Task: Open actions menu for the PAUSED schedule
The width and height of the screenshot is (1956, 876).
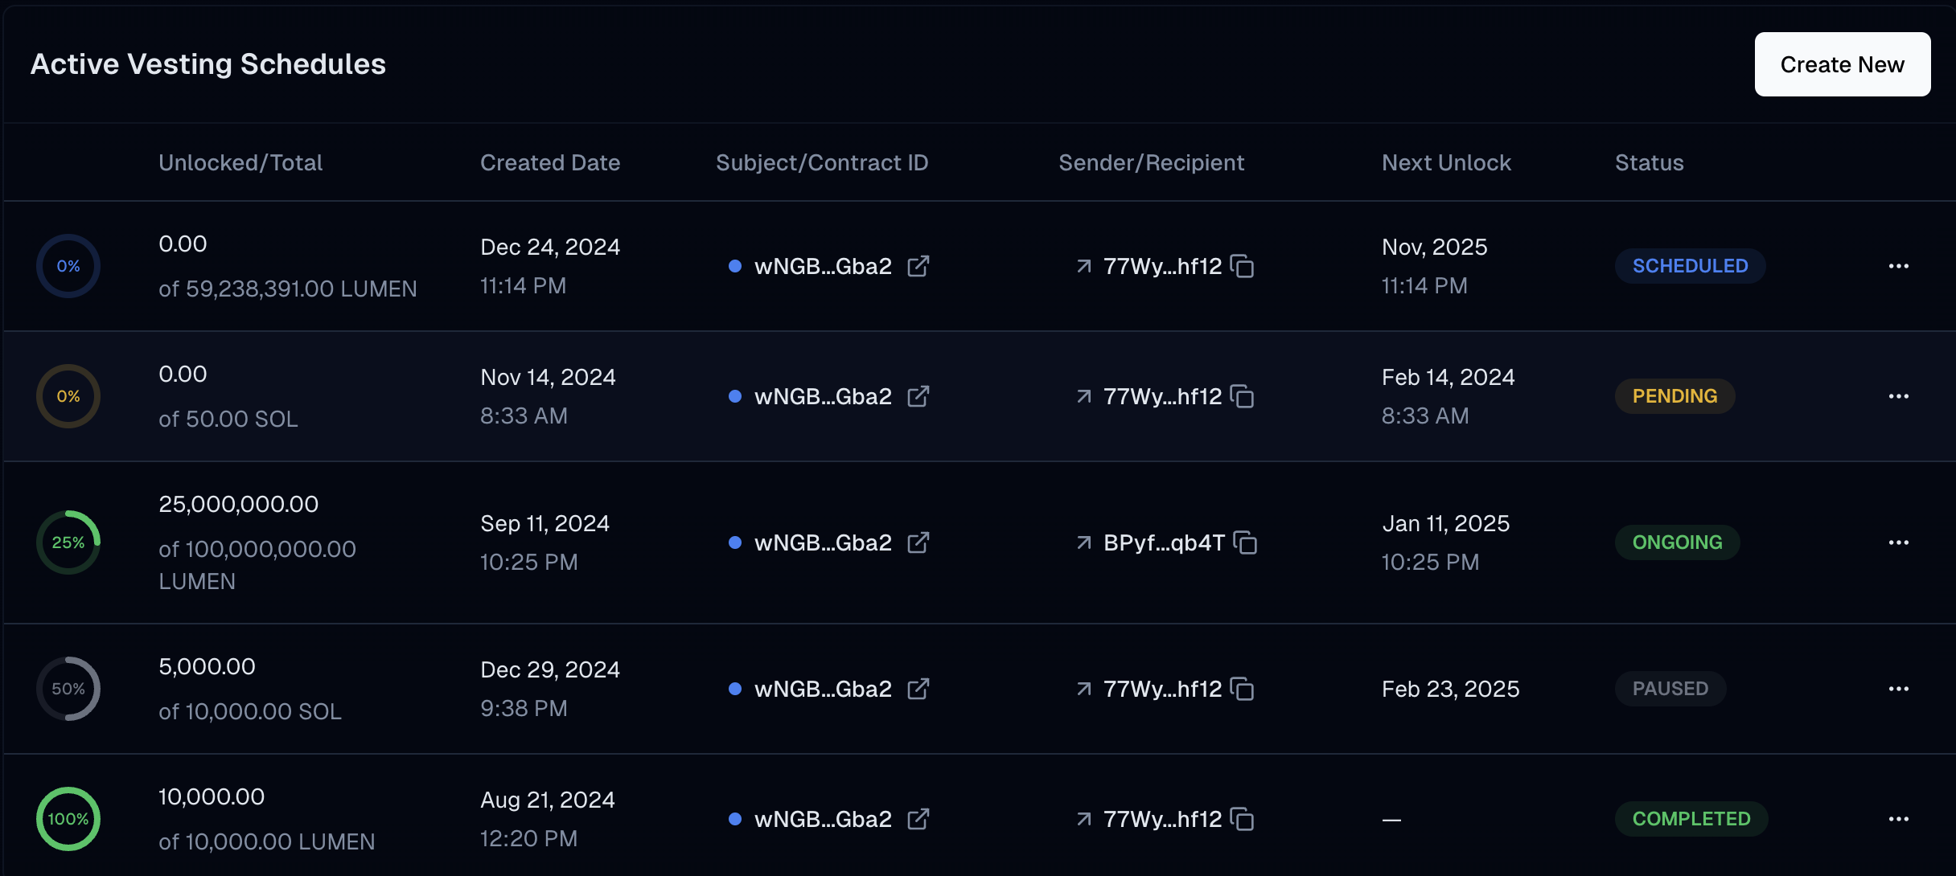Action: point(1900,689)
